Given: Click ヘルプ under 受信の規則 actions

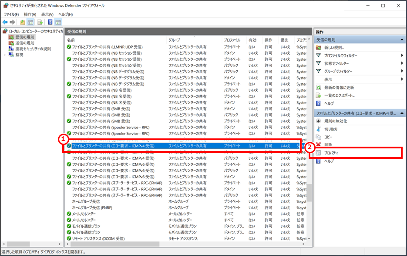Looking at the screenshot, I should pos(329,104).
